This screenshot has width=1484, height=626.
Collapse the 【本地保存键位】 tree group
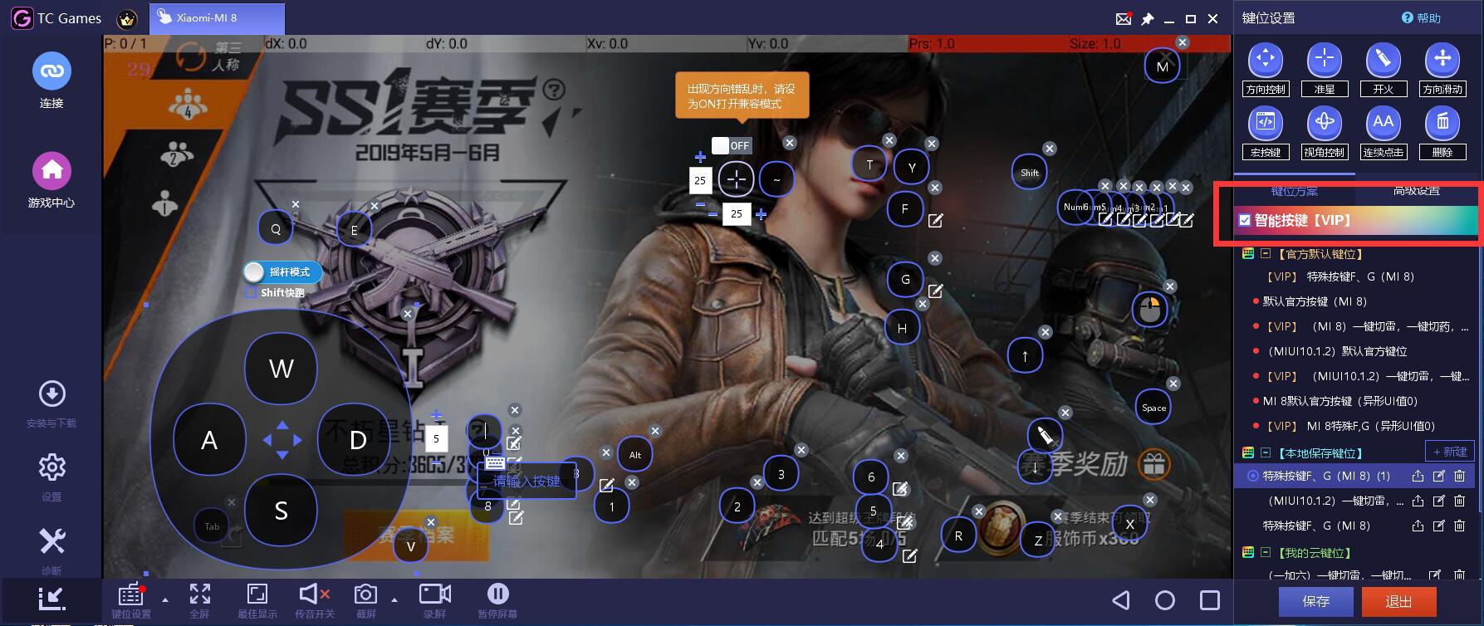(x=1266, y=453)
